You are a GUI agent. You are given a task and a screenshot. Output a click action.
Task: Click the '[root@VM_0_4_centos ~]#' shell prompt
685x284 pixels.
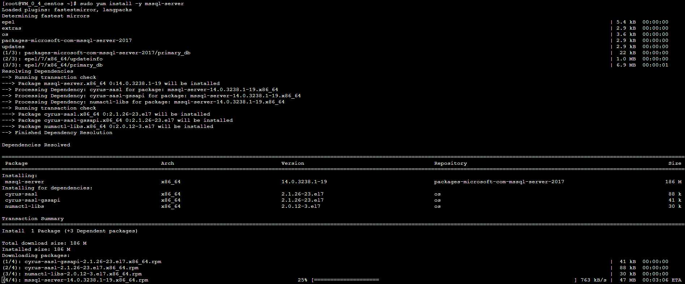39,4
